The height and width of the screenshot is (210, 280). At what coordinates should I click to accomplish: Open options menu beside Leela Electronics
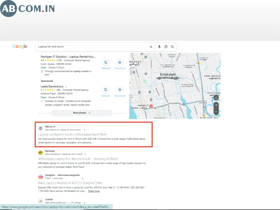(66, 87)
